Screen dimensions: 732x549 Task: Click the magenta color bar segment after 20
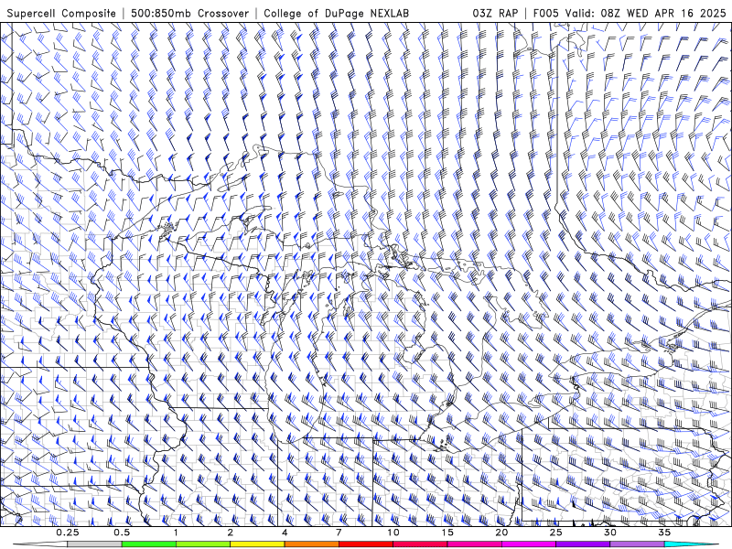[529, 544]
